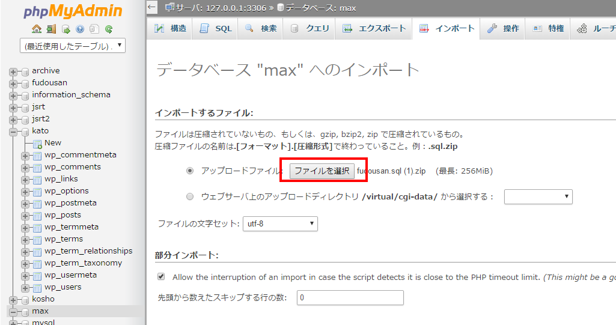Open the SQL tab
This screenshot has width=616, height=325.
[x=215, y=29]
